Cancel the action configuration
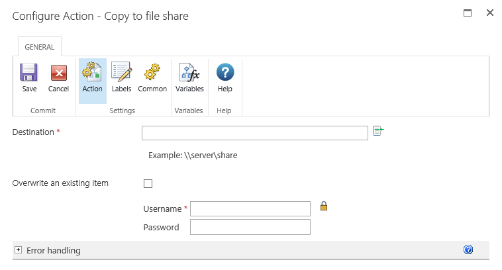Screen dimensions: 502x270 58,73
